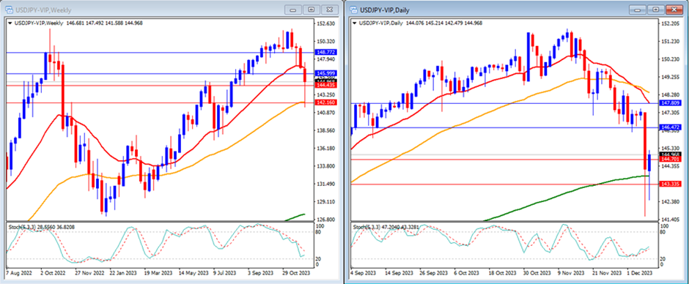Click the 138.560 price axis label
The height and width of the screenshot is (284, 689).
(x=325, y=130)
